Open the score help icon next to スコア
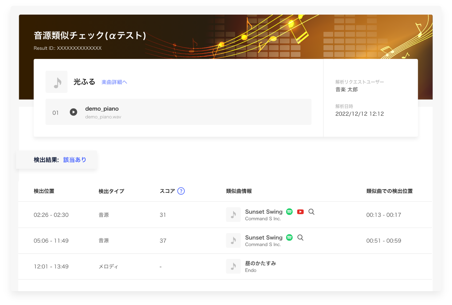 181,191
